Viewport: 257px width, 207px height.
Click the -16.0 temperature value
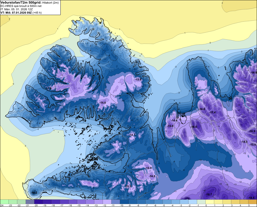[x=202, y=109]
